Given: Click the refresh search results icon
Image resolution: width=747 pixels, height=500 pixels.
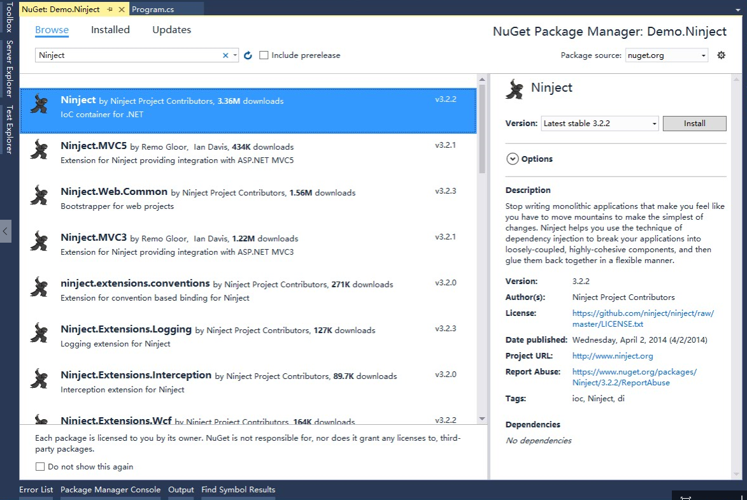Looking at the screenshot, I should tap(248, 55).
